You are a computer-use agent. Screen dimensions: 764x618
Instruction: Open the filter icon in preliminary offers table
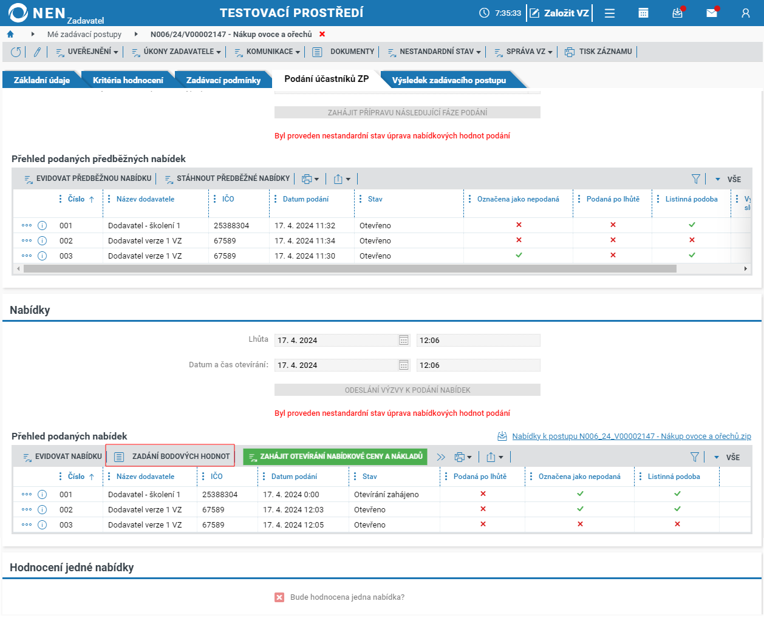[x=696, y=179]
